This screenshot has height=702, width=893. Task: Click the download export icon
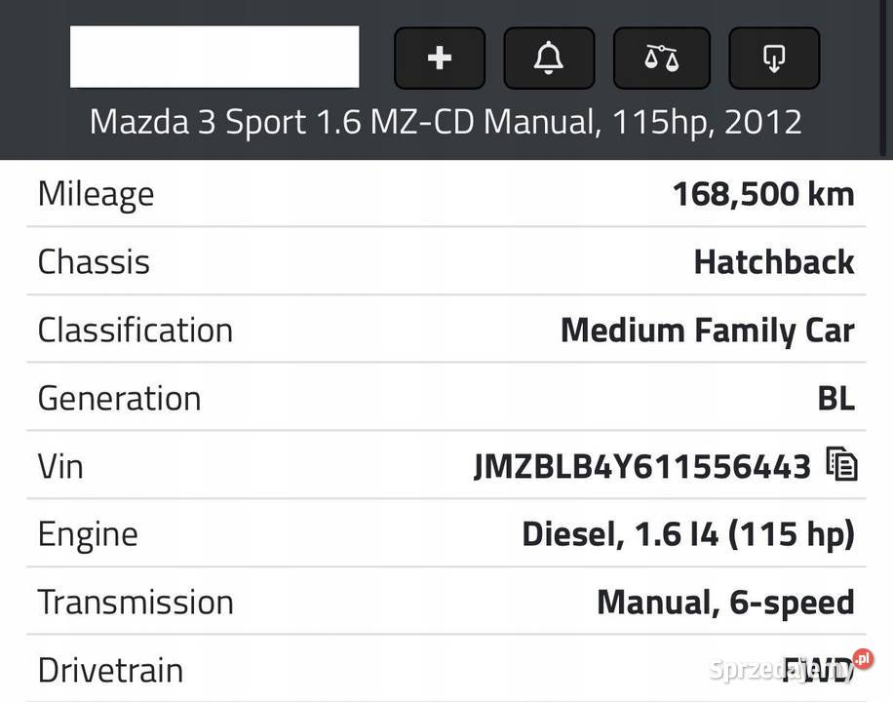point(774,58)
